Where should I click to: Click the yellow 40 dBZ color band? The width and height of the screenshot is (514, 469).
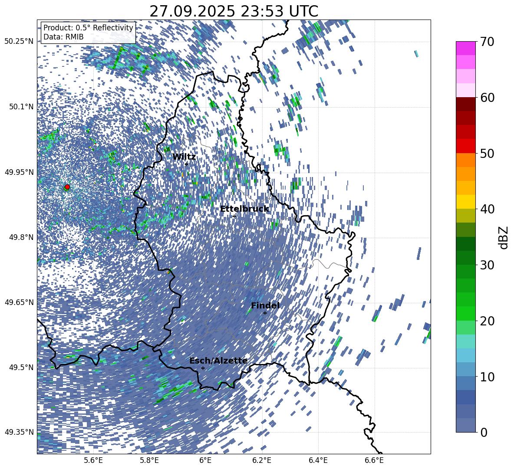465,202
